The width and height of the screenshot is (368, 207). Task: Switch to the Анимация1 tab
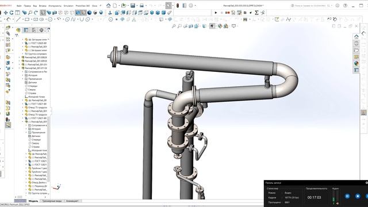[x=72, y=201]
